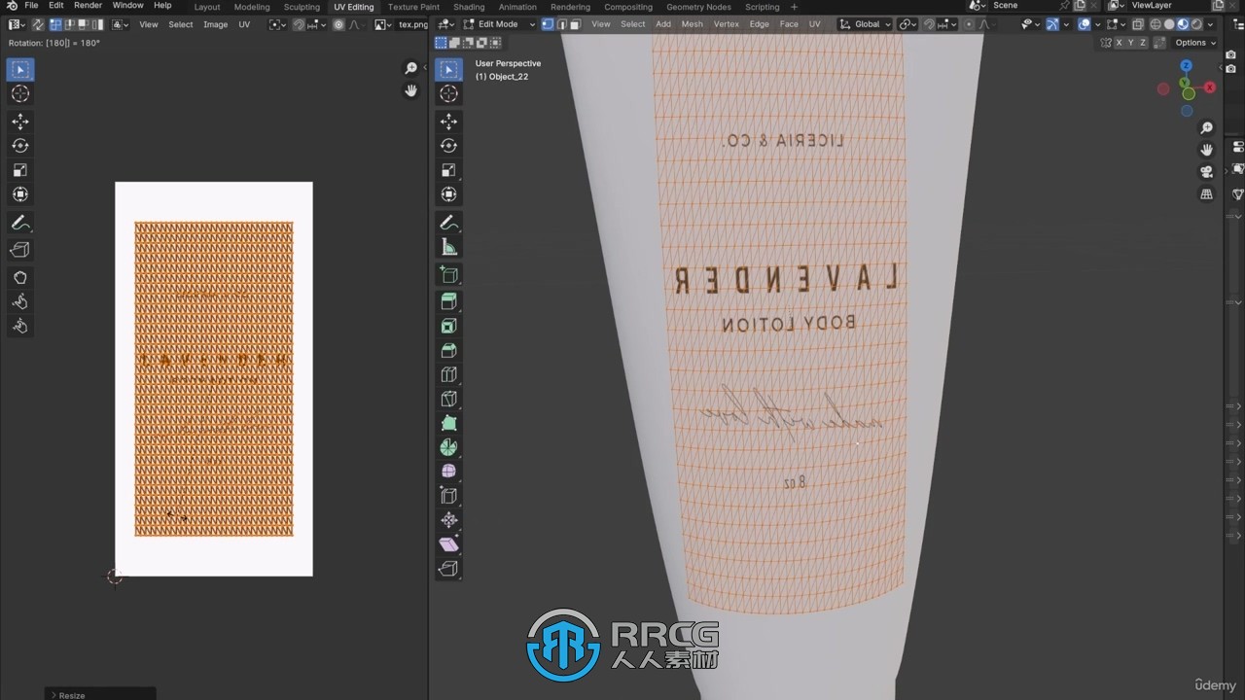Select the Inset Faces tool

[448, 326]
